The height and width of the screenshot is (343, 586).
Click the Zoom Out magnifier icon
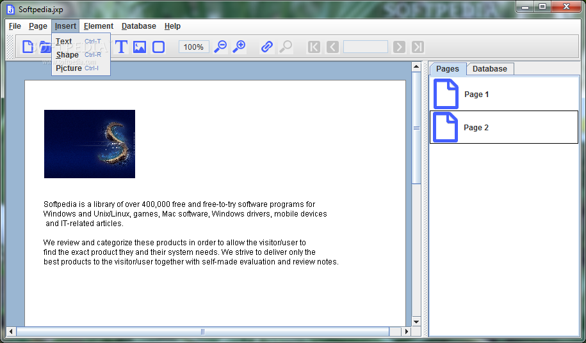pos(220,47)
